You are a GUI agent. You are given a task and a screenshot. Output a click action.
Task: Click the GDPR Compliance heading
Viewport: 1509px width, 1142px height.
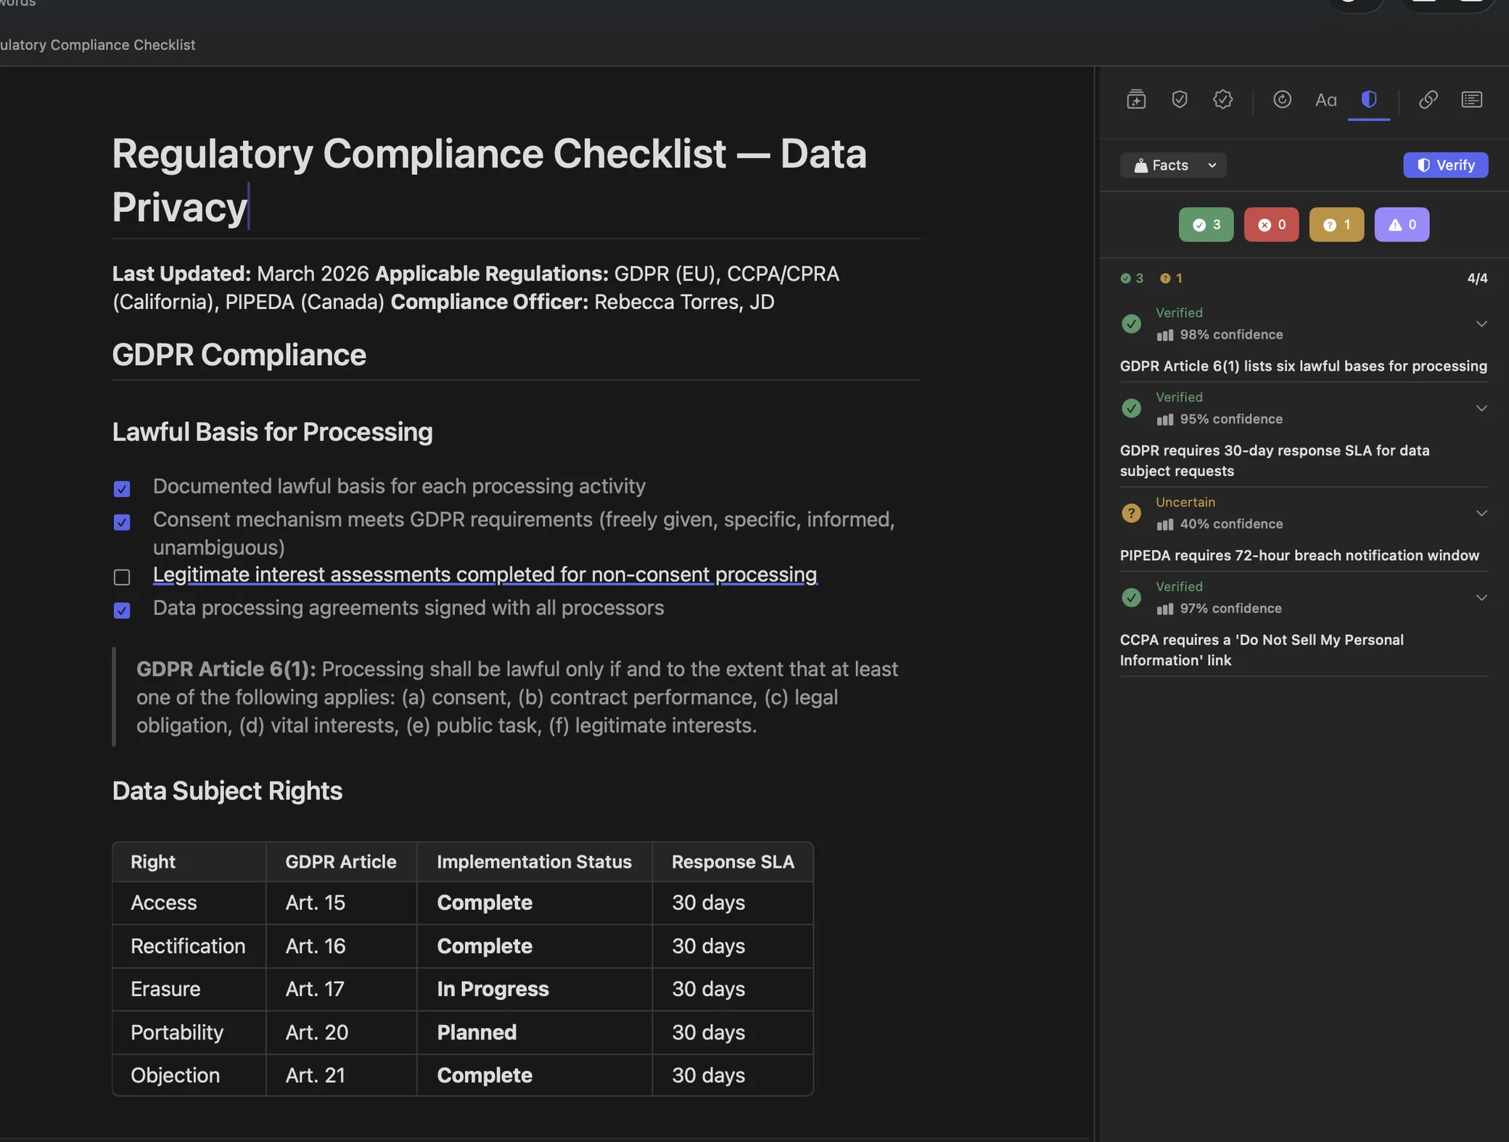pyautogui.click(x=239, y=355)
